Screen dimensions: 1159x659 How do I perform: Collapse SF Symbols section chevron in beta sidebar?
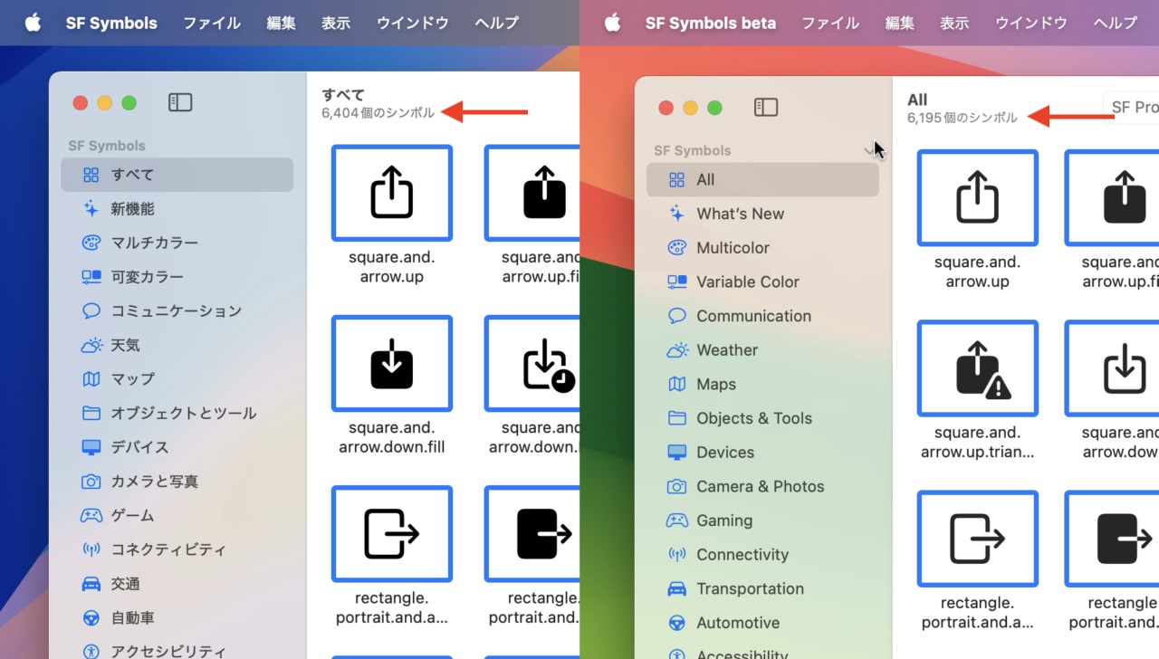click(870, 150)
